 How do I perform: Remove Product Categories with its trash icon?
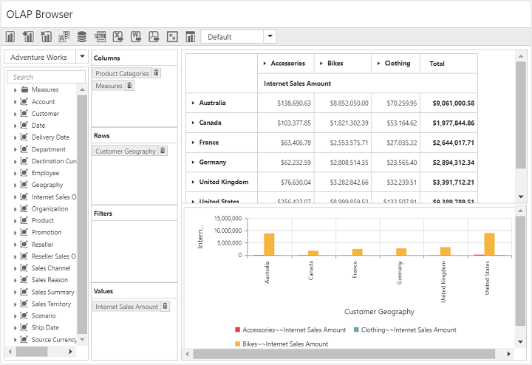coord(157,73)
